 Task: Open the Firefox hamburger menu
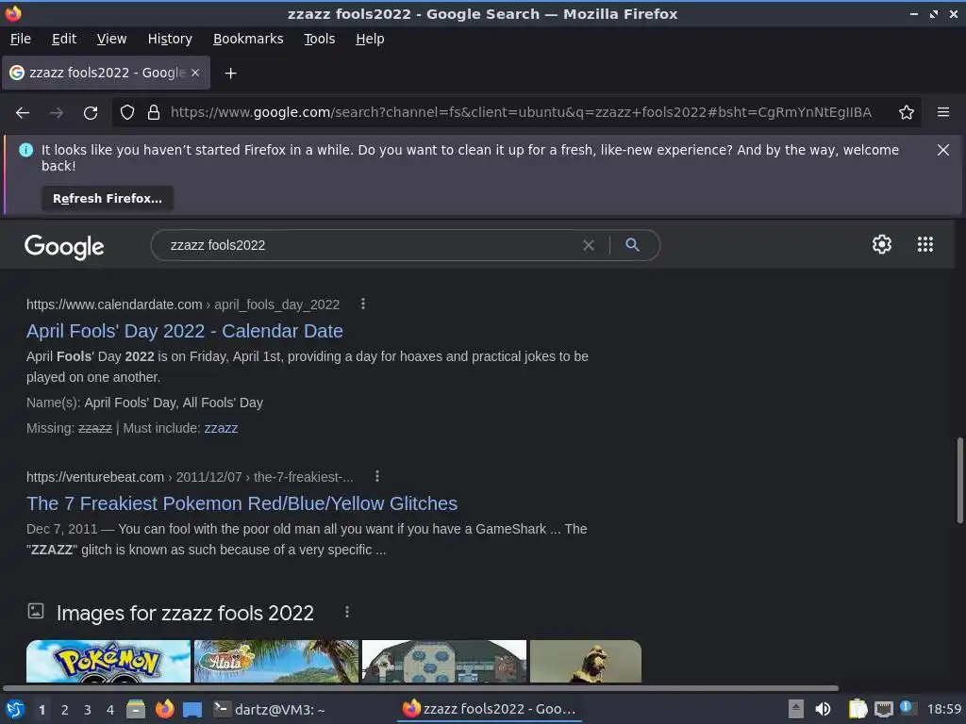tap(943, 113)
